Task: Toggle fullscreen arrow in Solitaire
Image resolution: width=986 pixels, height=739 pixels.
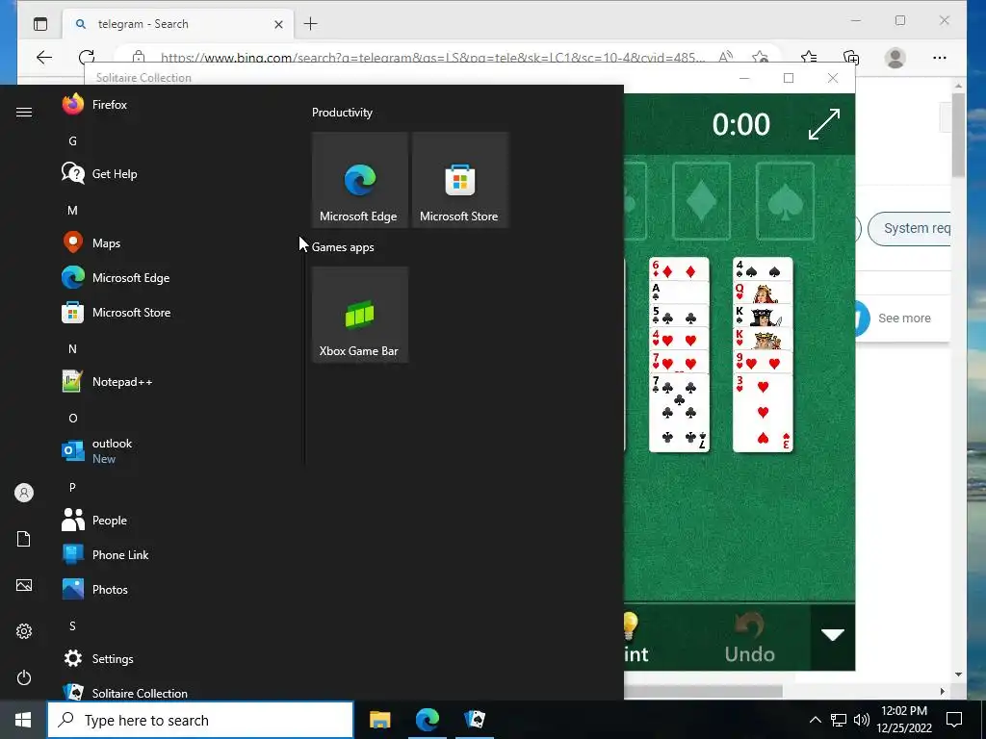Action: click(824, 124)
